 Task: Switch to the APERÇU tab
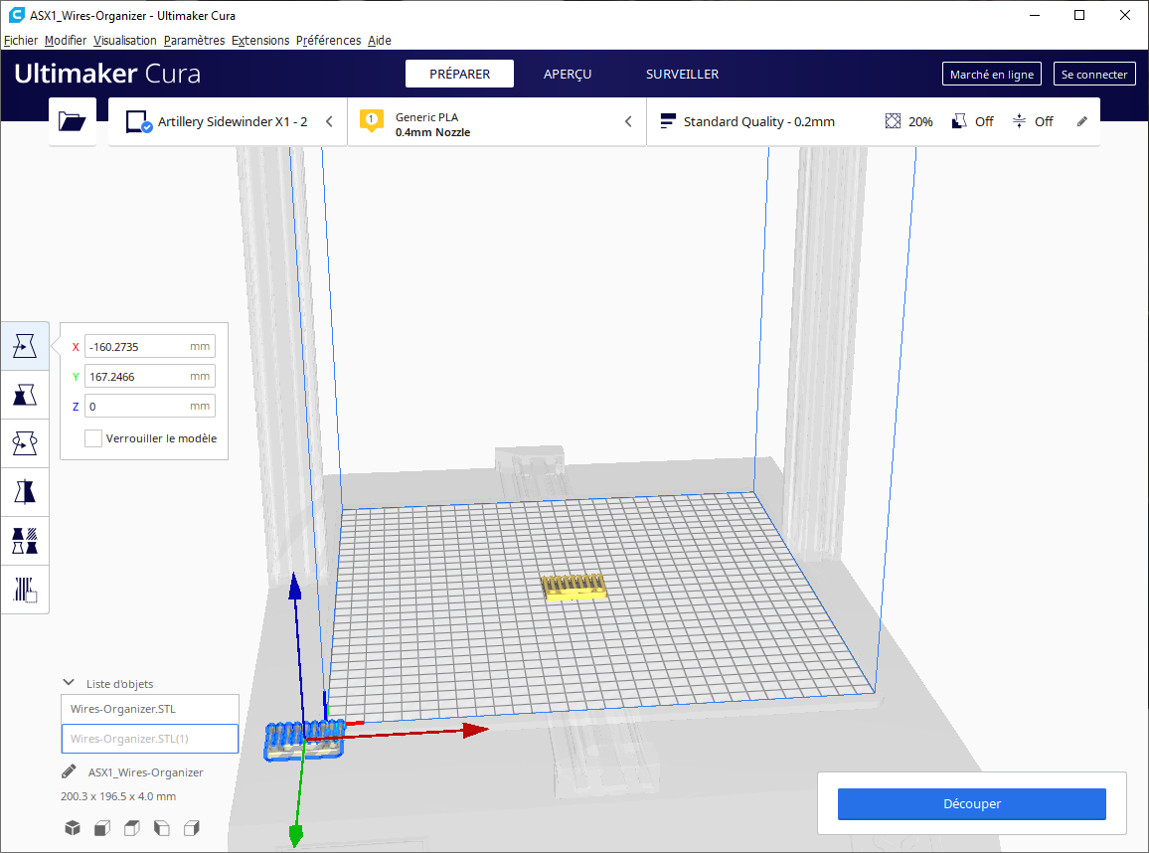(568, 74)
